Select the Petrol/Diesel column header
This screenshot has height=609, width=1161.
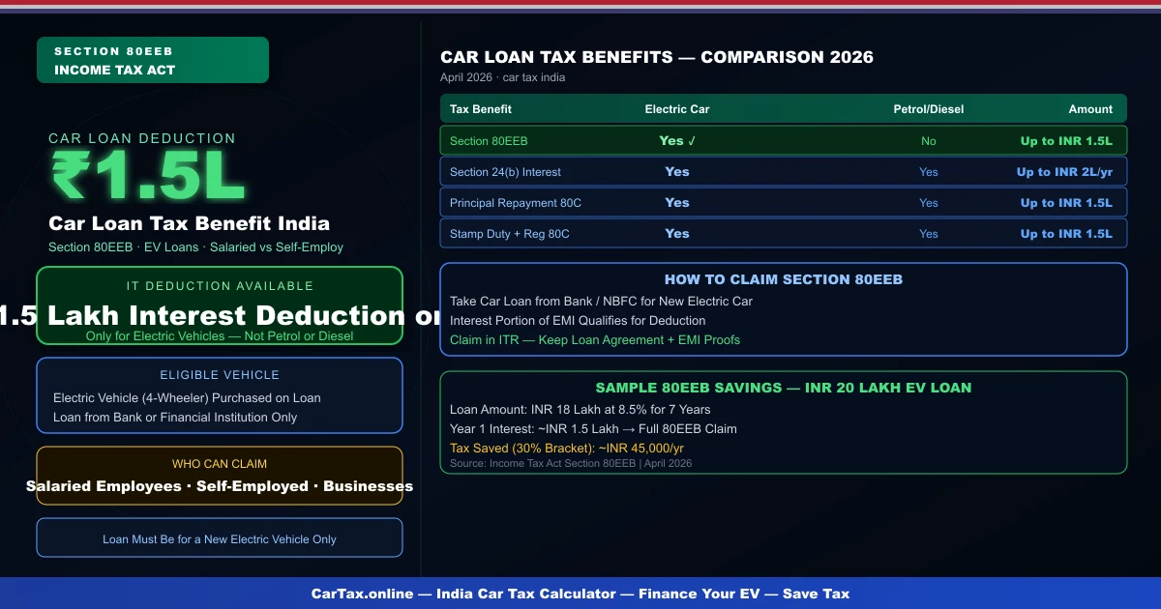[928, 108]
